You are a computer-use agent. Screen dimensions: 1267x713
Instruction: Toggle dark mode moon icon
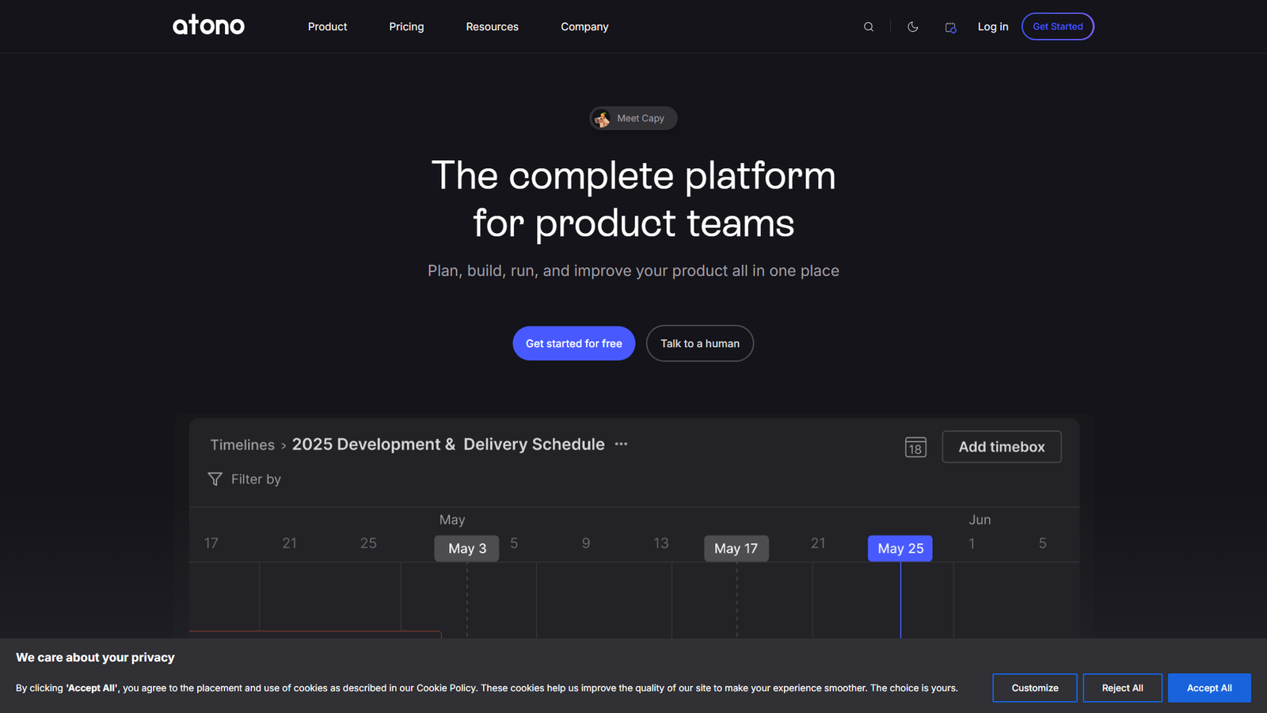click(x=912, y=27)
